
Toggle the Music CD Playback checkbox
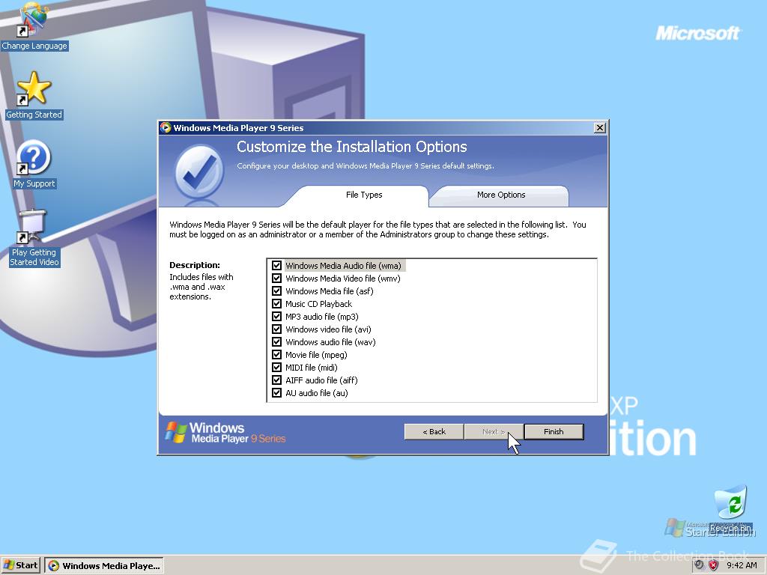pyautogui.click(x=277, y=304)
